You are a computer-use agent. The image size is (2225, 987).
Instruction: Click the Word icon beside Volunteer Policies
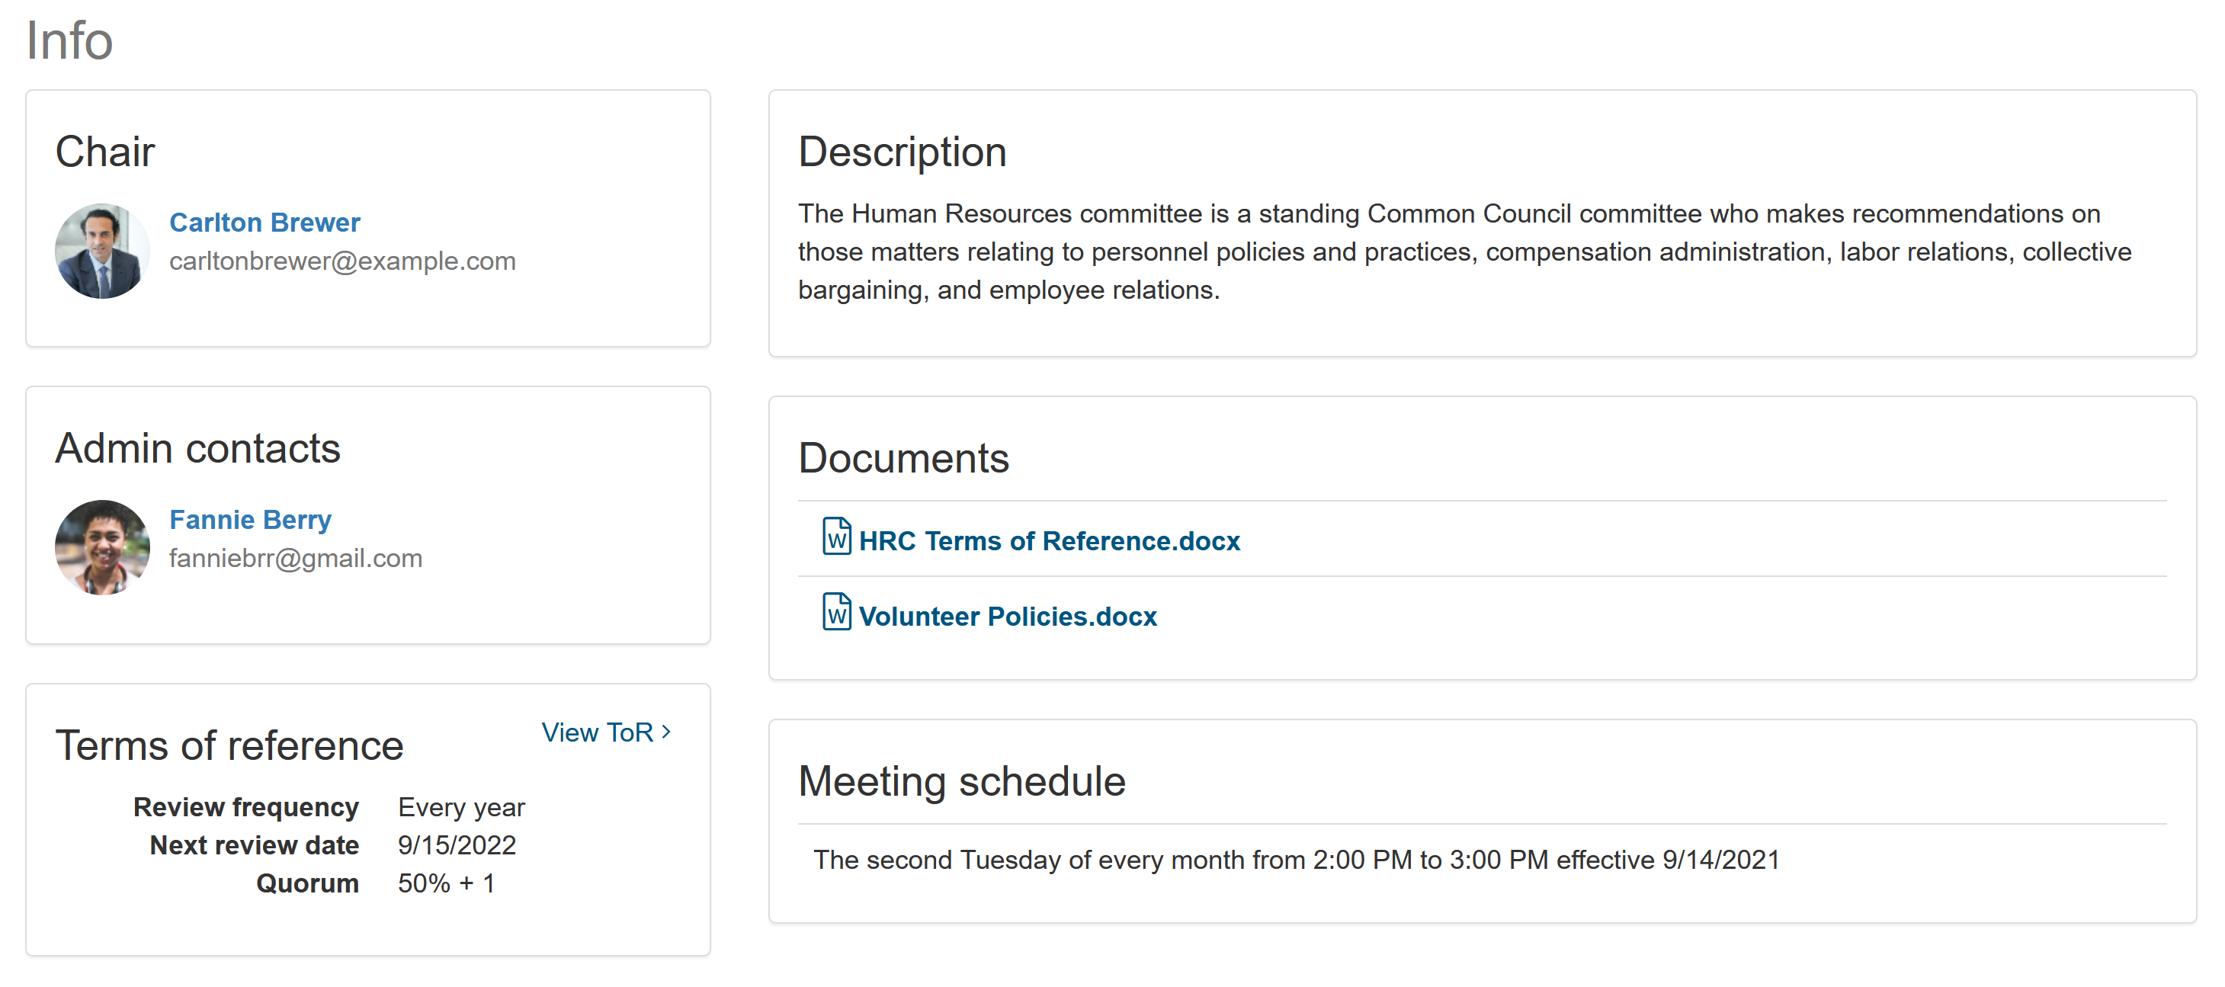(836, 612)
